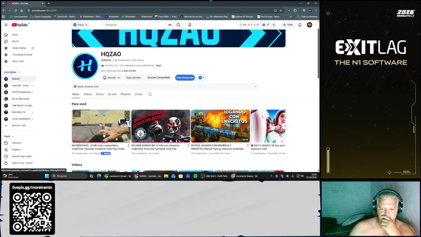Open the account avatar menu
This screenshot has height=237, width=421.
pos(310,25)
